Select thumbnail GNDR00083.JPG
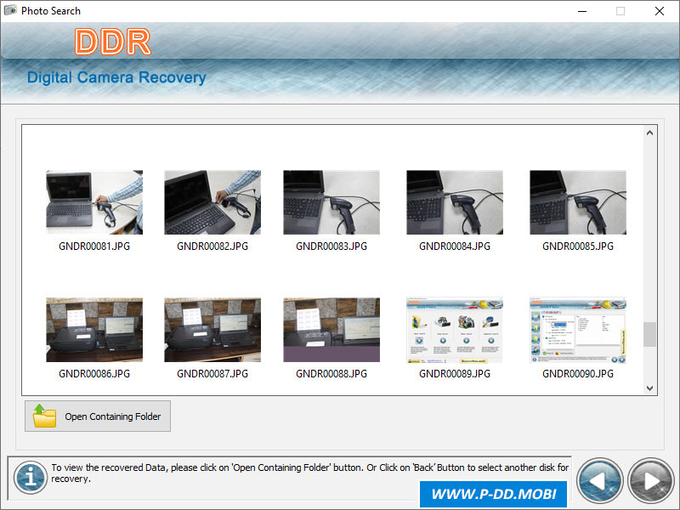This screenshot has height=510, width=680. point(331,201)
